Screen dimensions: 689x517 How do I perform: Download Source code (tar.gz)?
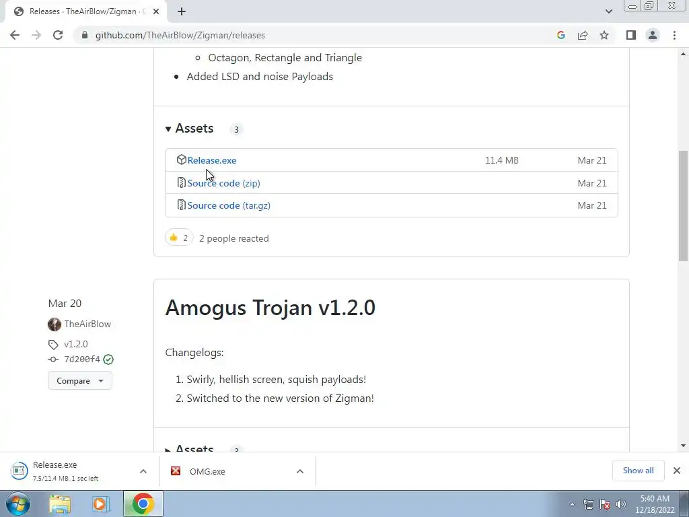(229, 205)
